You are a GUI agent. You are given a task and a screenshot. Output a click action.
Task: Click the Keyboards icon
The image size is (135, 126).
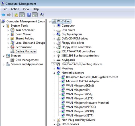pyautogui.click(x=58, y=60)
